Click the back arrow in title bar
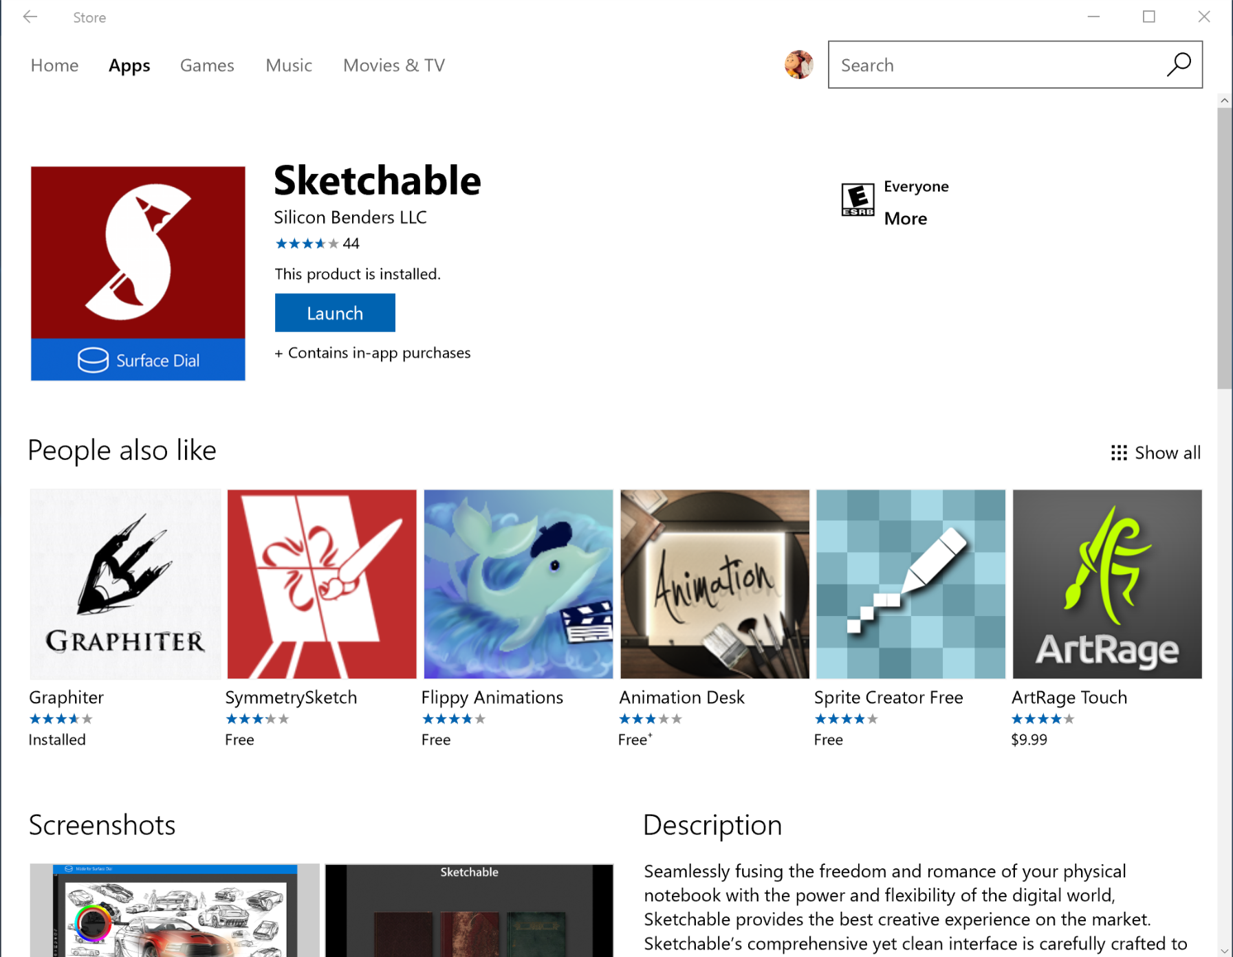 tap(30, 17)
